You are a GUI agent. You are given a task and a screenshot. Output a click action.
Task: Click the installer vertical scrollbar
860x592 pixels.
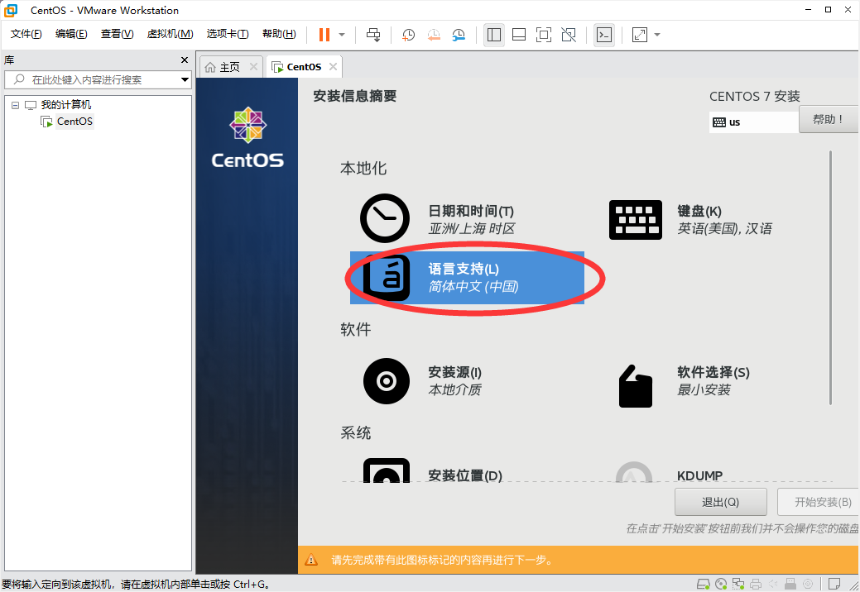(830, 278)
